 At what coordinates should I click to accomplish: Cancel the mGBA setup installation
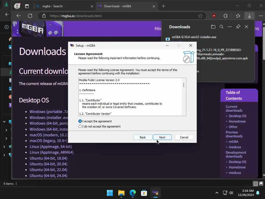[x=184, y=137]
